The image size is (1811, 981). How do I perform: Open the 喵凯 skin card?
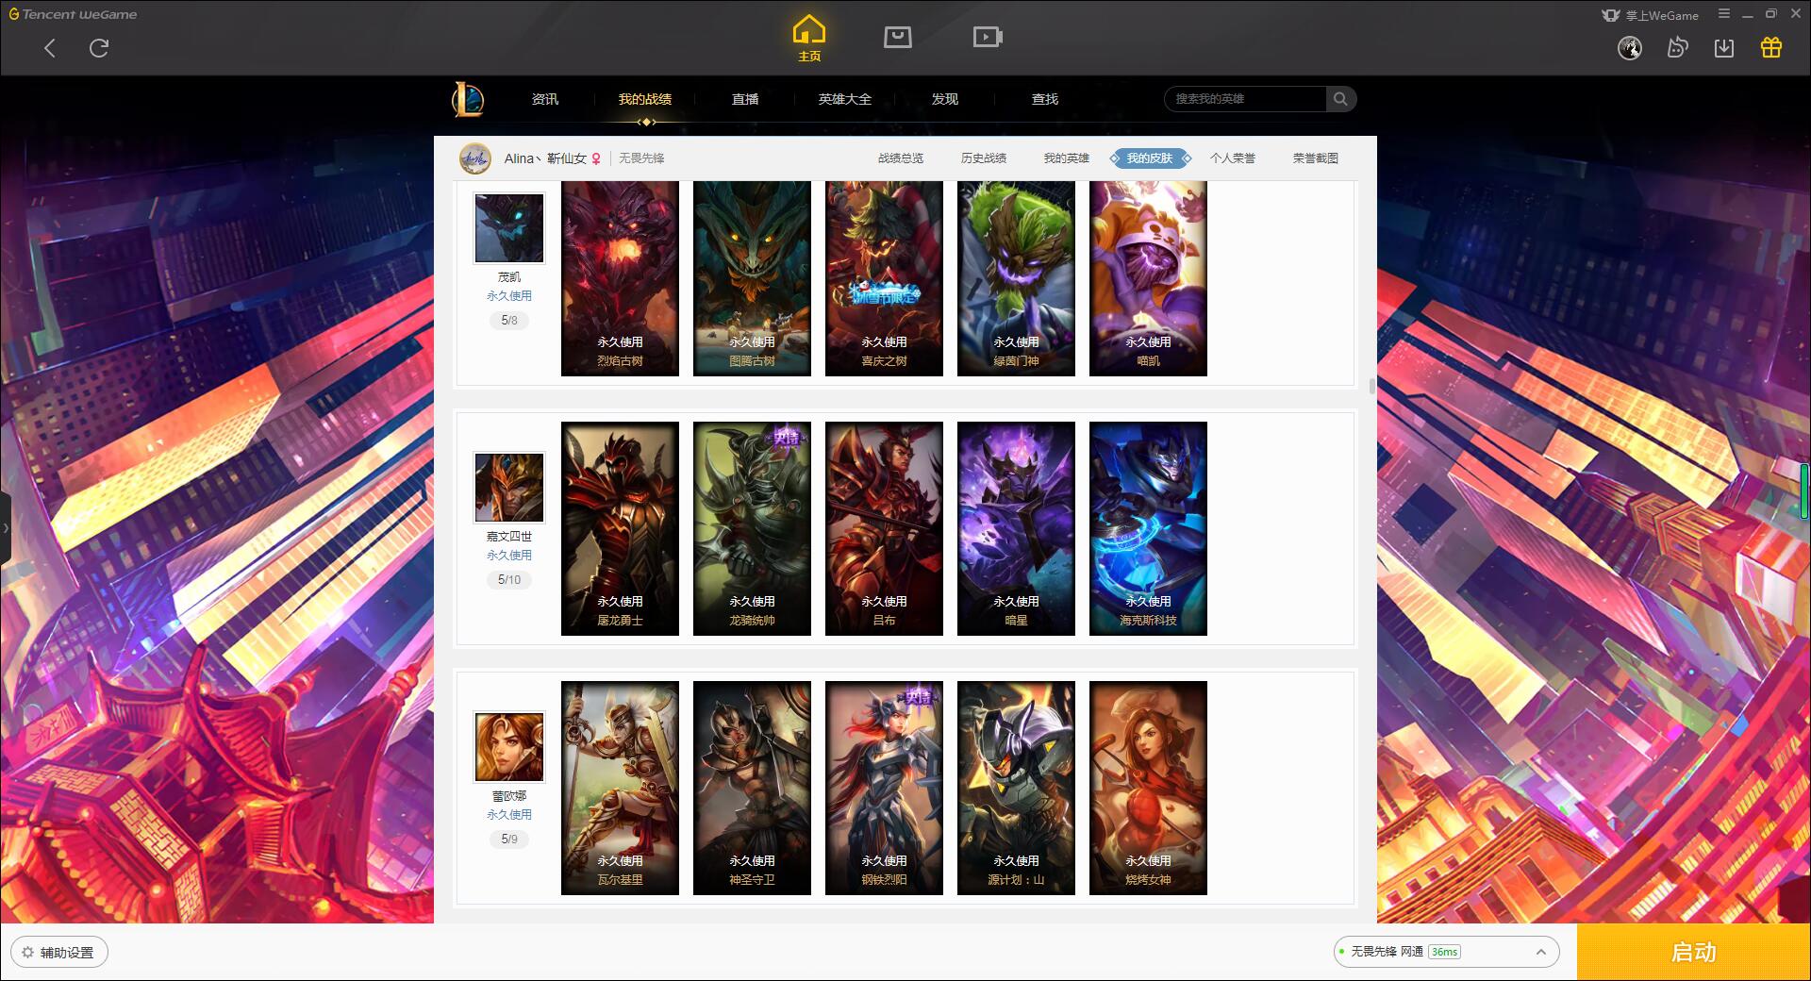(1148, 278)
